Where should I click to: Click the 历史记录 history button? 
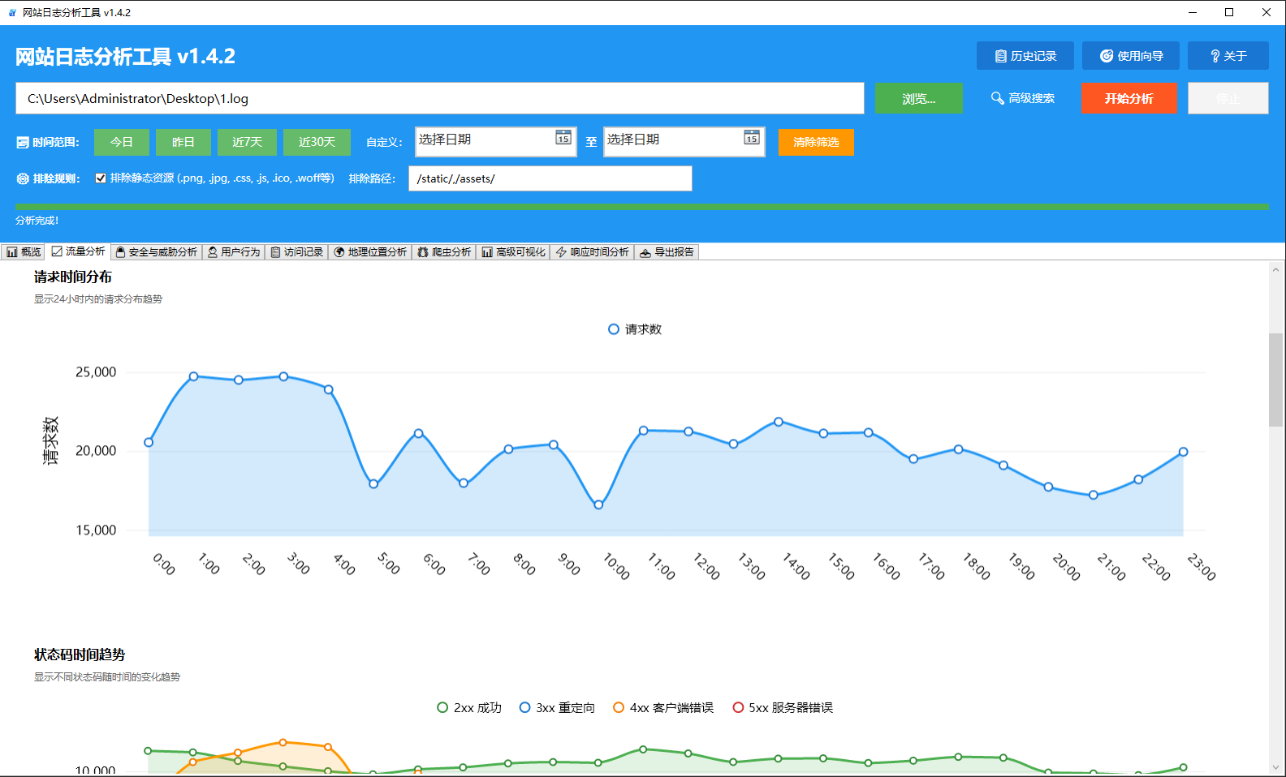pyautogui.click(x=1025, y=56)
